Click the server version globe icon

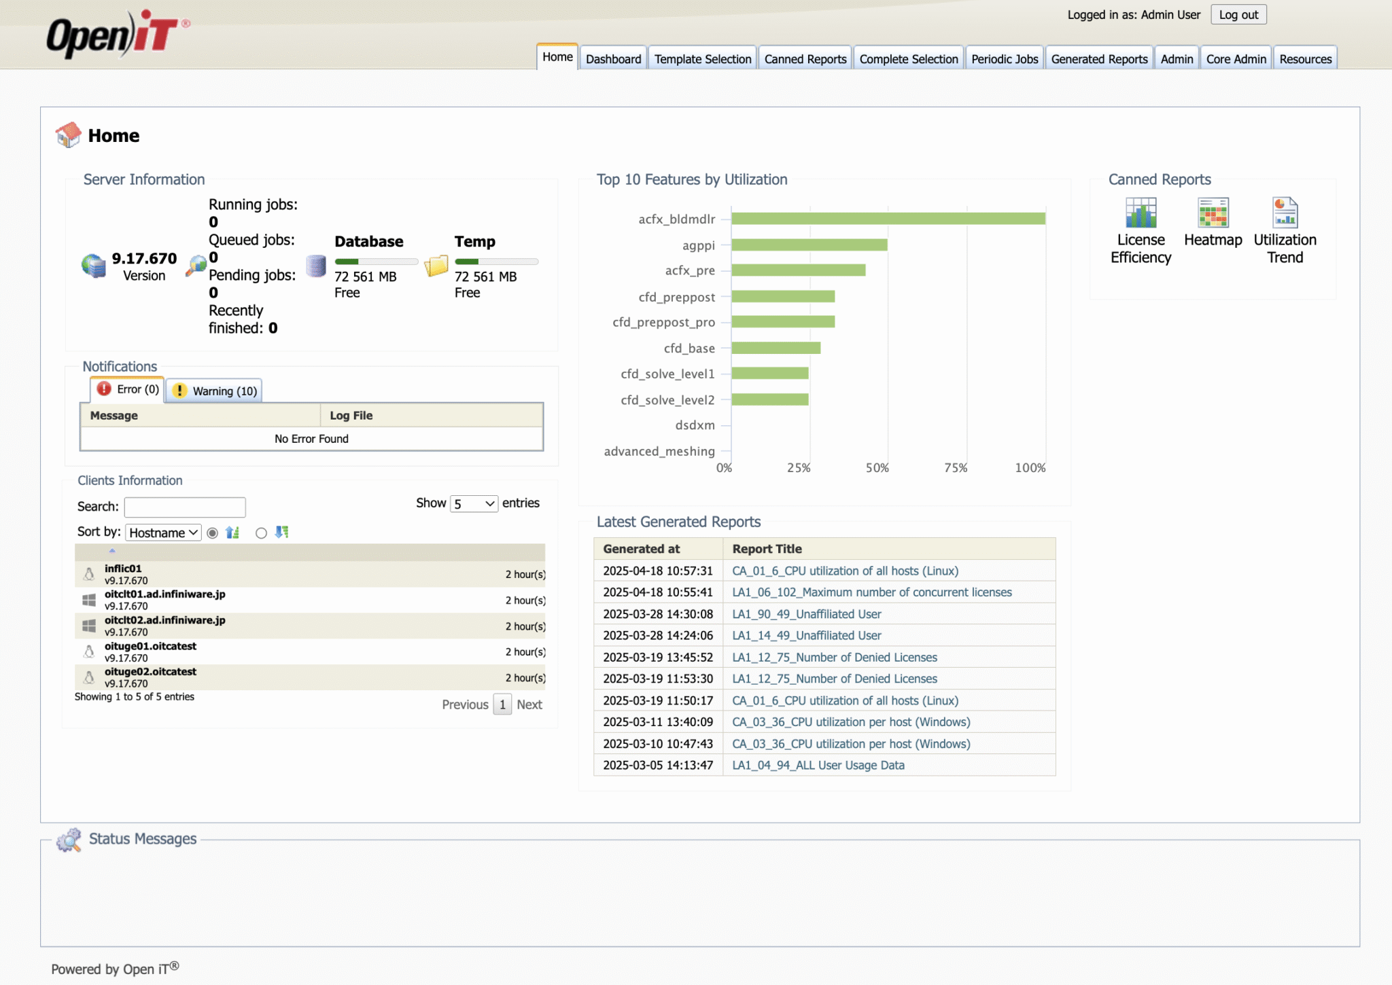[x=94, y=266]
